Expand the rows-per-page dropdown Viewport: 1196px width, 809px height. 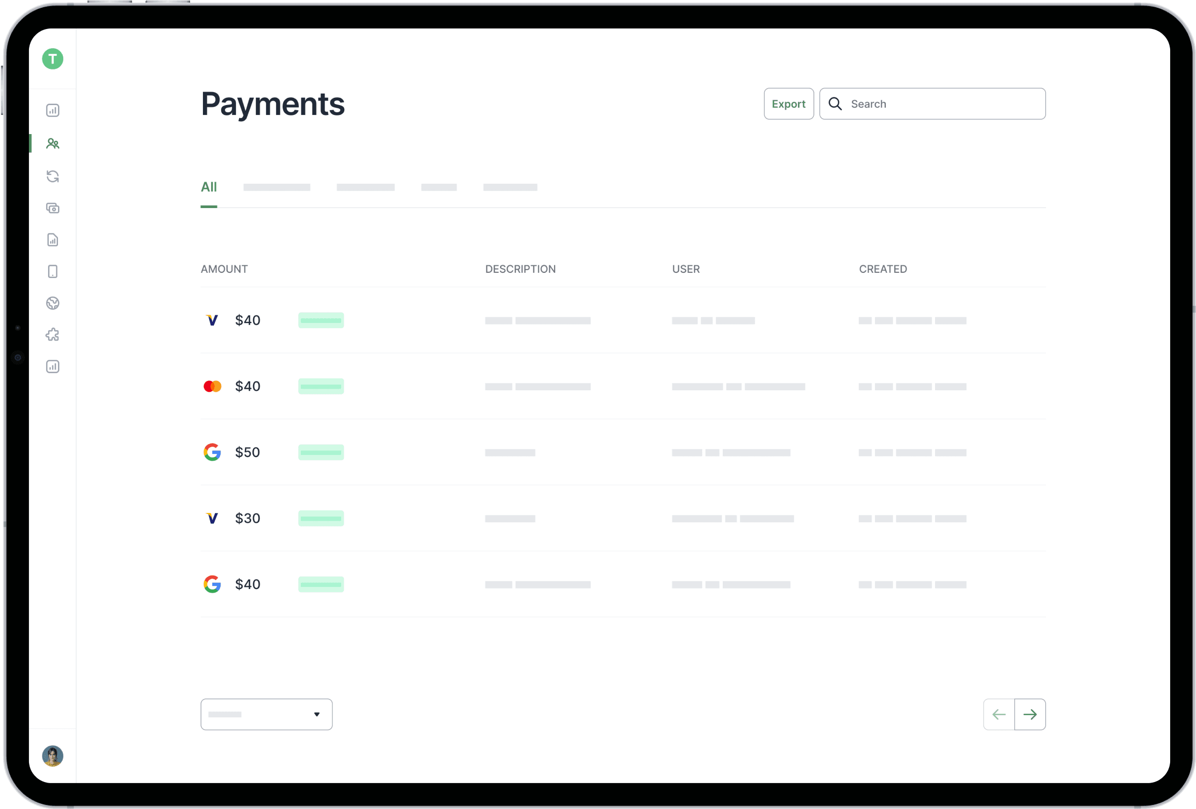pyautogui.click(x=259, y=714)
